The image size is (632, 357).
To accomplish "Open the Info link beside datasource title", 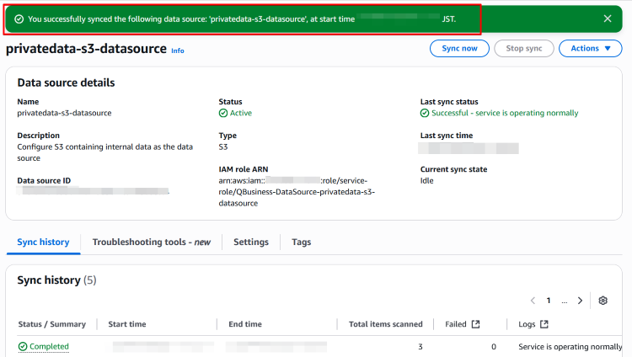I will (177, 51).
